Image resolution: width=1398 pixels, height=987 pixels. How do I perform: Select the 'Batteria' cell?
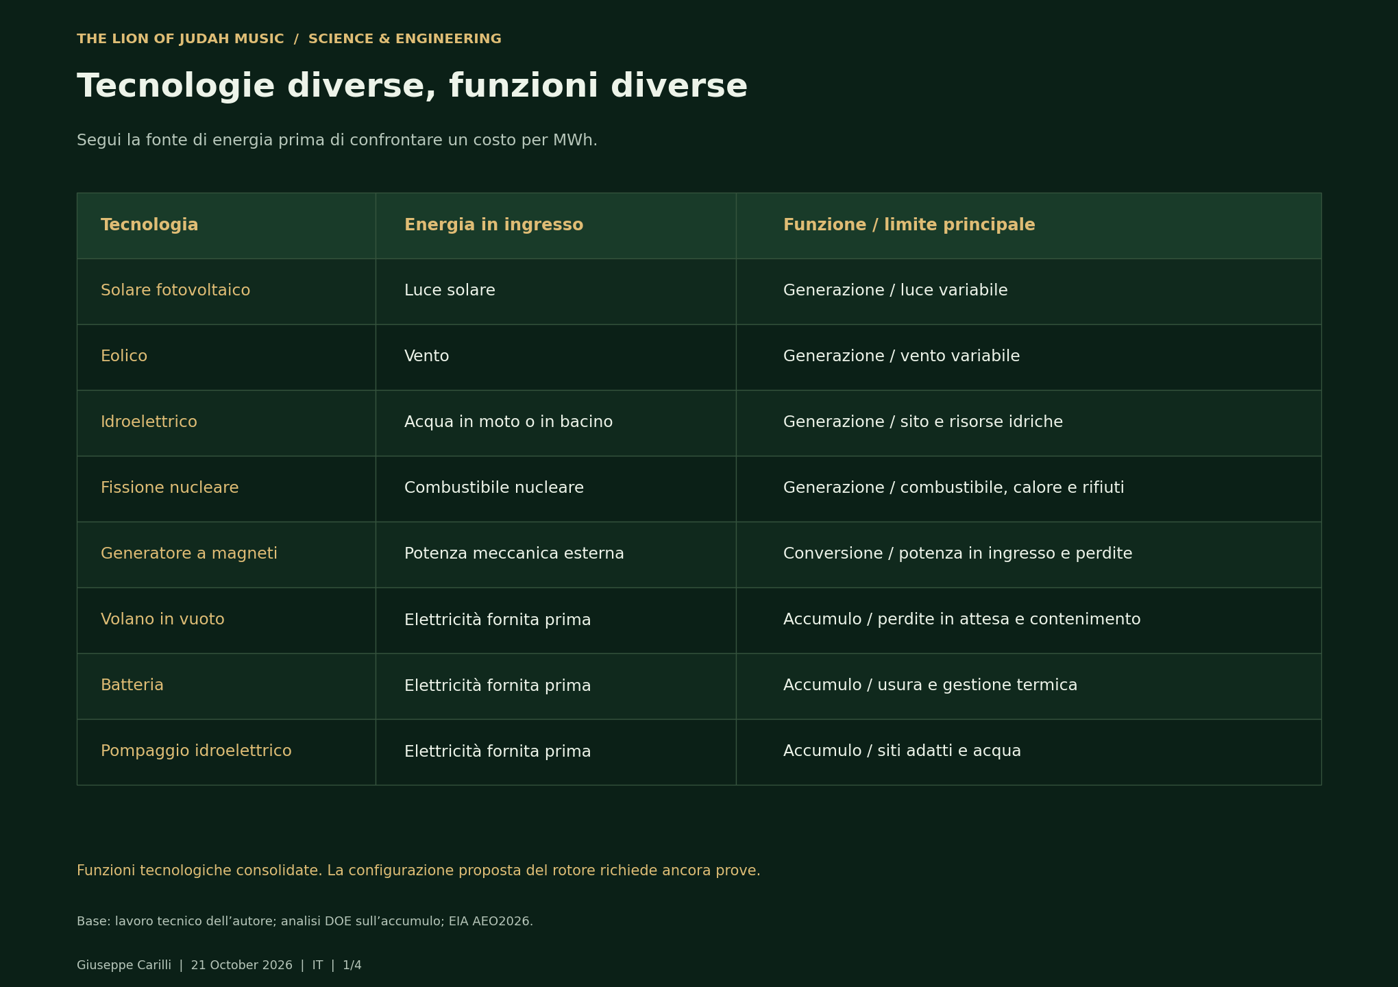(x=226, y=686)
